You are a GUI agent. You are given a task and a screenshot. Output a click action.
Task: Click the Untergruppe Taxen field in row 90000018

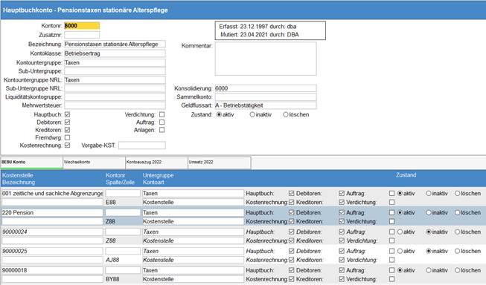[193, 270]
